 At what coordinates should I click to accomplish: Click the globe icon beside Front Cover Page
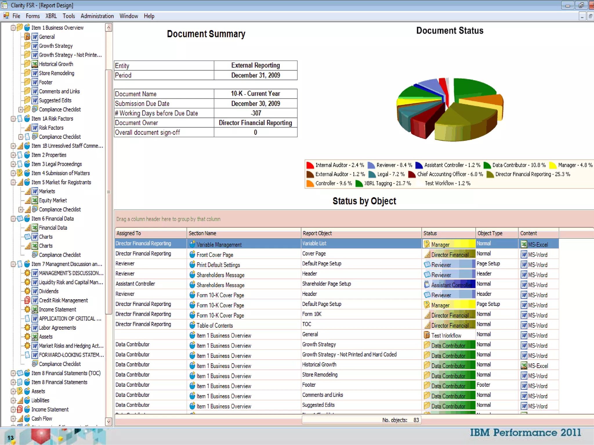tap(192, 255)
